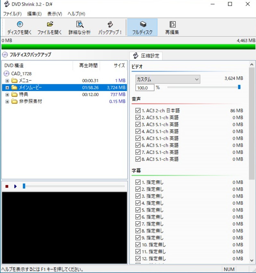Viewport: 256px width, 273px height.
Task: Stop preview playback with red square
Action: (x=7, y=186)
